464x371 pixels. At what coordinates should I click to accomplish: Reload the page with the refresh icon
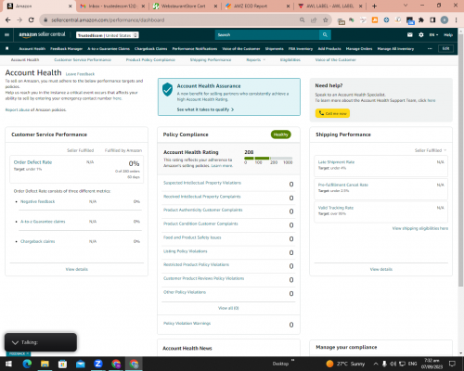31,20
